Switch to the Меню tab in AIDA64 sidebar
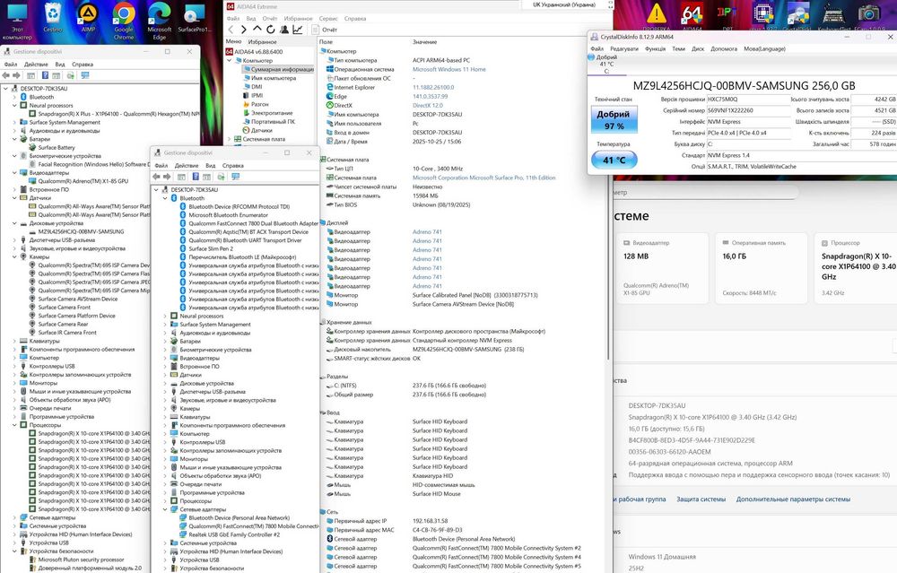Viewport: 897px width, 573px height. click(x=233, y=42)
